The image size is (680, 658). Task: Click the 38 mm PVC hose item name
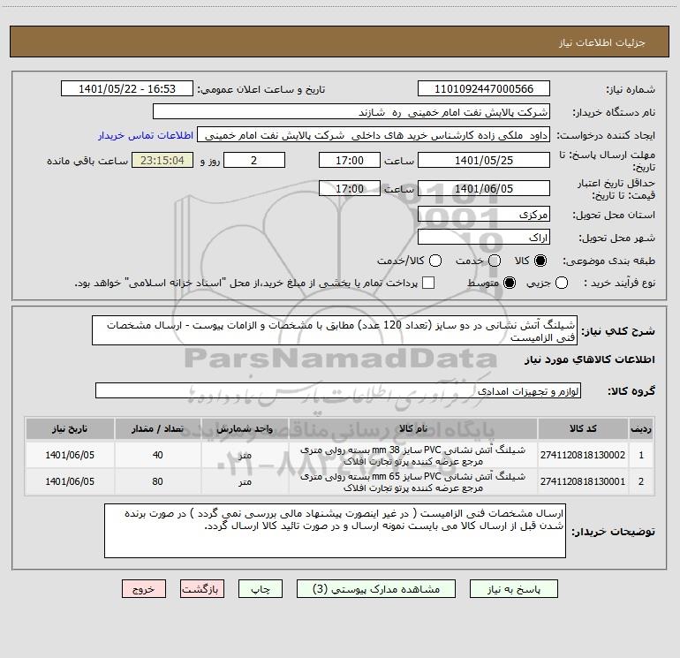tap(413, 456)
